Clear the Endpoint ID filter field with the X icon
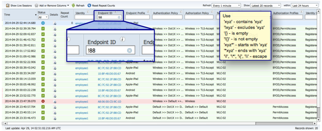Screen dimensions: 322x131 (119, 17)
